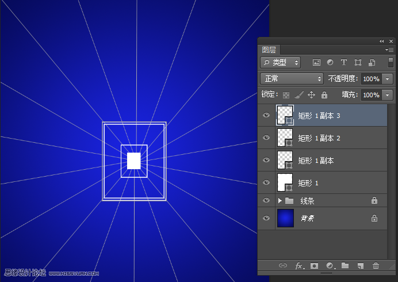The width and height of the screenshot is (398, 282).
Task: Filter for adjustment layers icon
Action: click(330, 62)
